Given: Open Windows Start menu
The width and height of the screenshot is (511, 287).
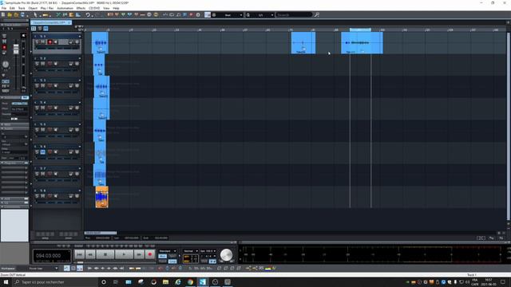Looking at the screenshot, I should click(x=6, y=282).
